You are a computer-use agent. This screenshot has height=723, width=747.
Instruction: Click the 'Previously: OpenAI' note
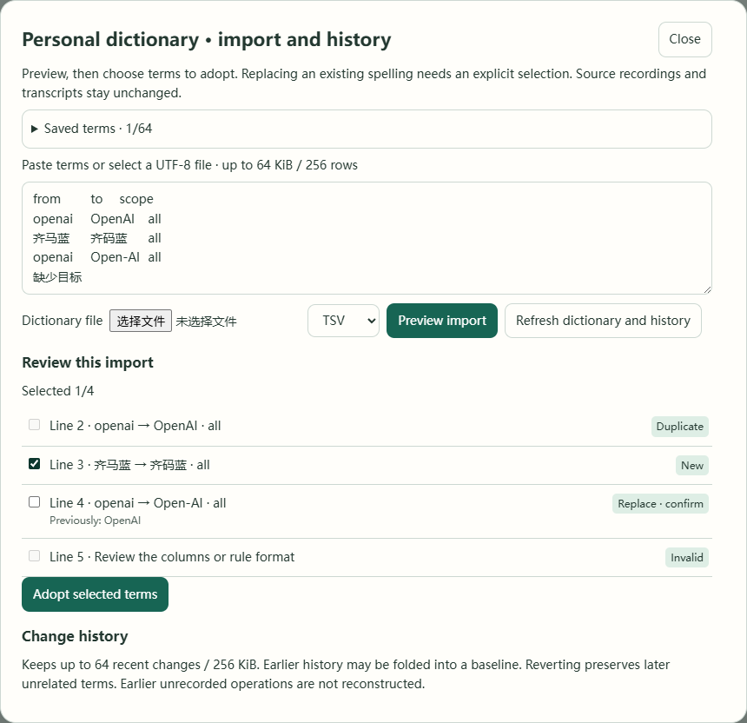pyautogui.click(x=95, y=521)
